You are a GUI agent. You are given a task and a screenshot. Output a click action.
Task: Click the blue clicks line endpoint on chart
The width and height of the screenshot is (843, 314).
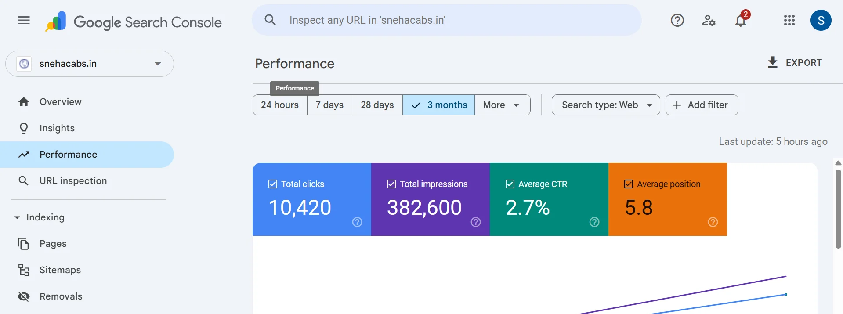click(785, 294)
